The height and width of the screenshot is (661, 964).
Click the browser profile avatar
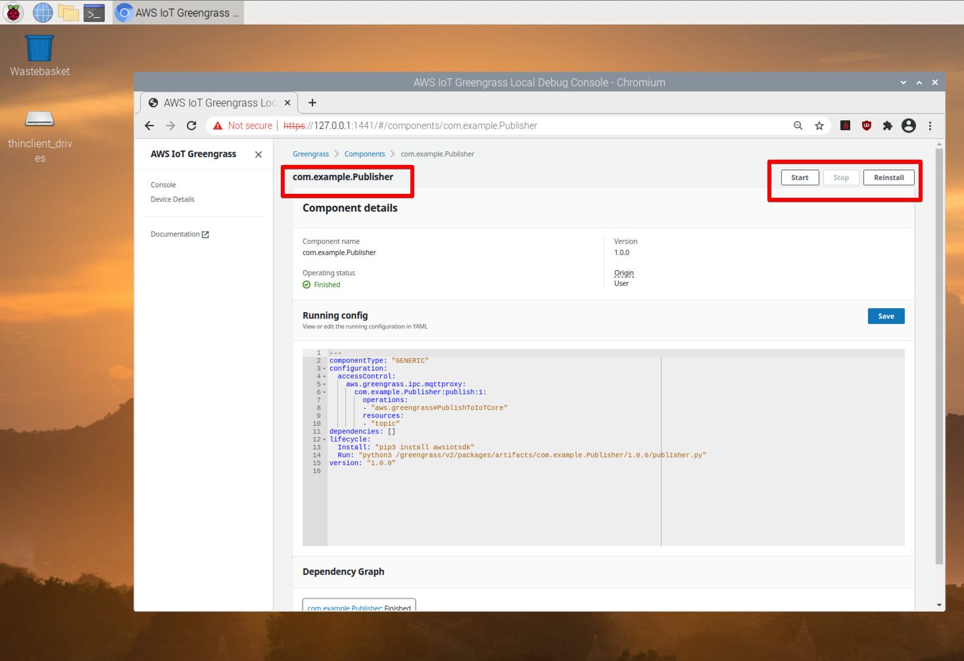(908, 125)
